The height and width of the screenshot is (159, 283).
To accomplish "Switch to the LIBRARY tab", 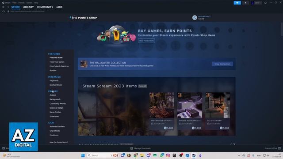I will coord(28,7).
